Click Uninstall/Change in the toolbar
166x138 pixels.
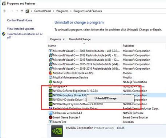point(80,39)
